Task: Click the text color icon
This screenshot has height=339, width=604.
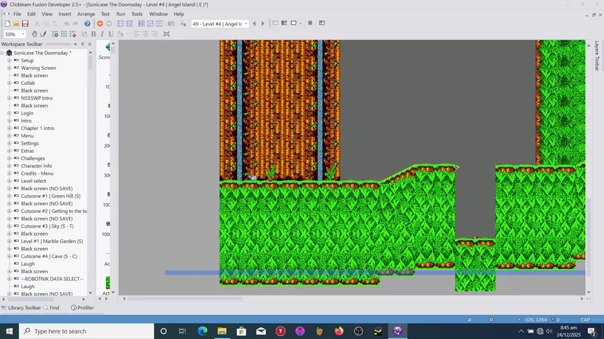Action: pyautogui.click(x=121, y=34)
